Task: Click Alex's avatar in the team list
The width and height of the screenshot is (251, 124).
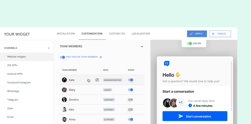Action: (64, 110)
